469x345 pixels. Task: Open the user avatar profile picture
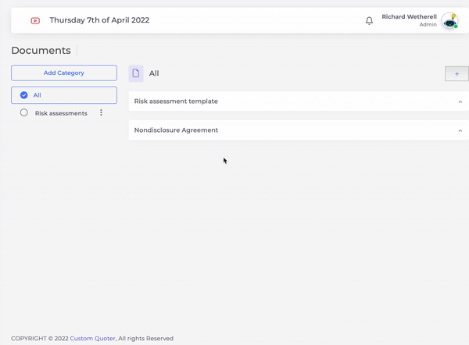point(450,20)
